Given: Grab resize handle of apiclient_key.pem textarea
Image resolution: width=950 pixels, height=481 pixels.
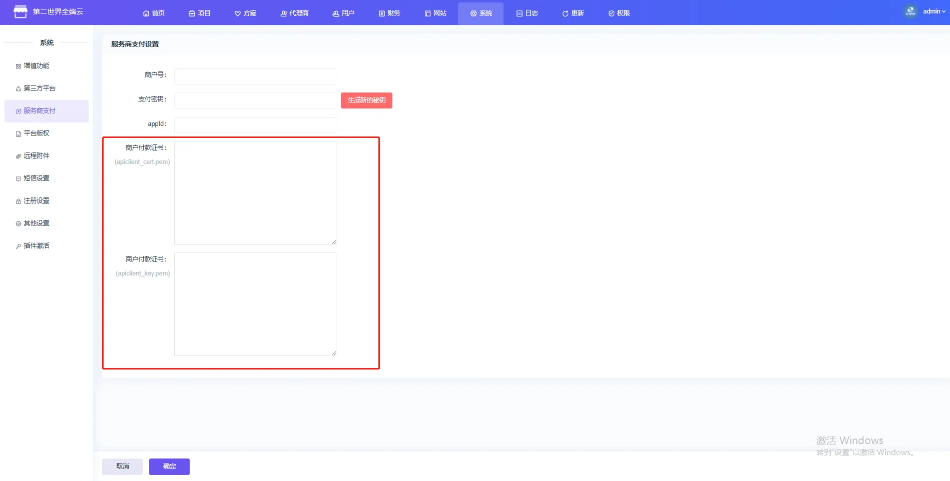Looking at the screenshot, I should tap(333, 353).
